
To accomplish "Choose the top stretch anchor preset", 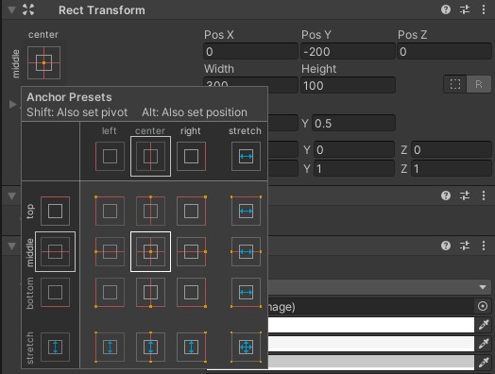I will [246, 211].
